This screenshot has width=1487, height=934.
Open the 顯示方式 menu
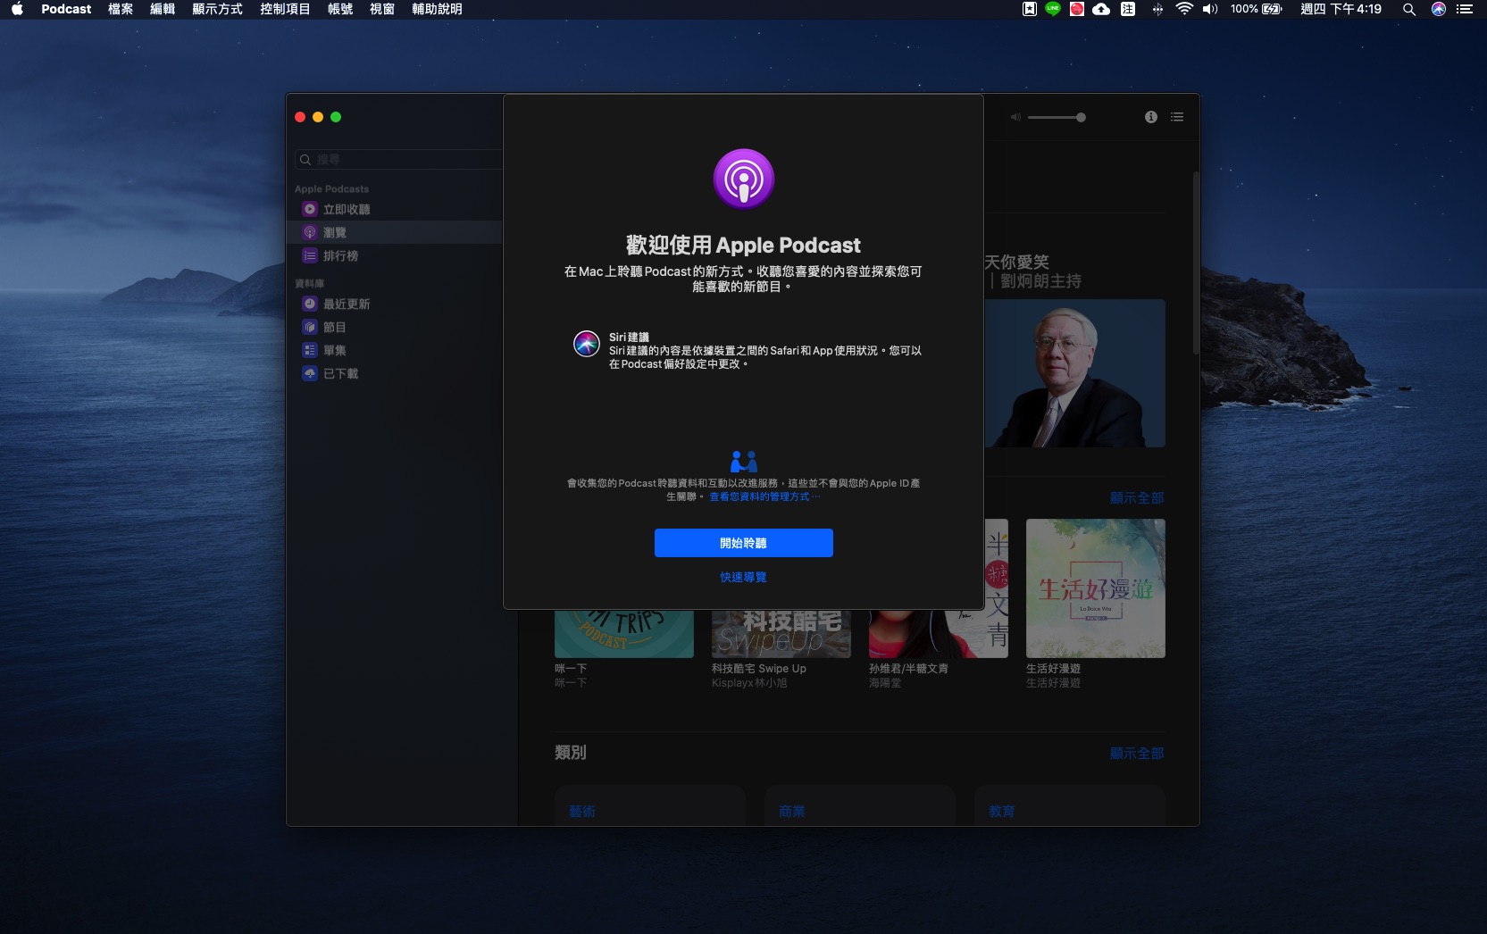point(217,9)
